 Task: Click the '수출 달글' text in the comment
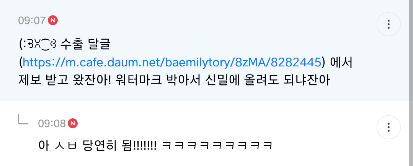(x=85, y=45)
